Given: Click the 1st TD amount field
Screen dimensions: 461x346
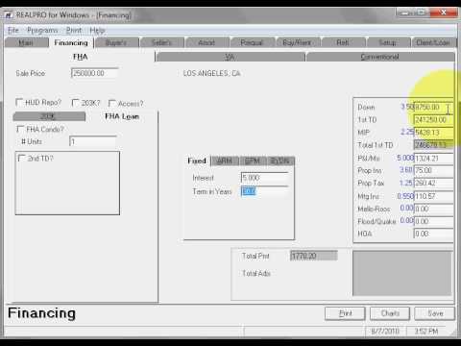Looking at the screenshot, I should (x=434, y=120).
